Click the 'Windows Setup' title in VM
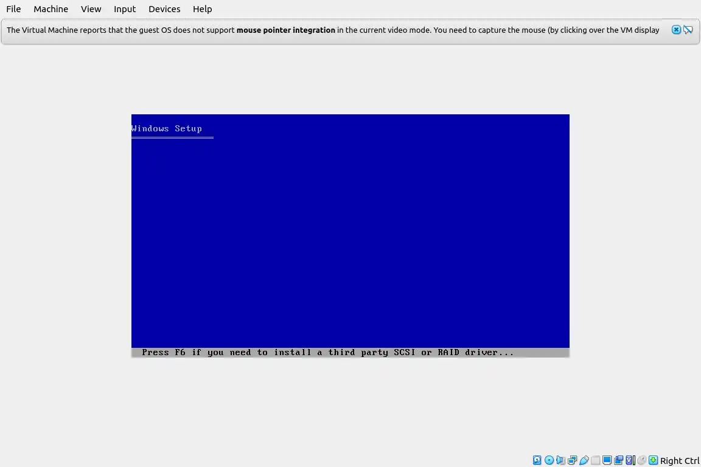This screenshot has width=701, height=467. click(x=167, y=129)
